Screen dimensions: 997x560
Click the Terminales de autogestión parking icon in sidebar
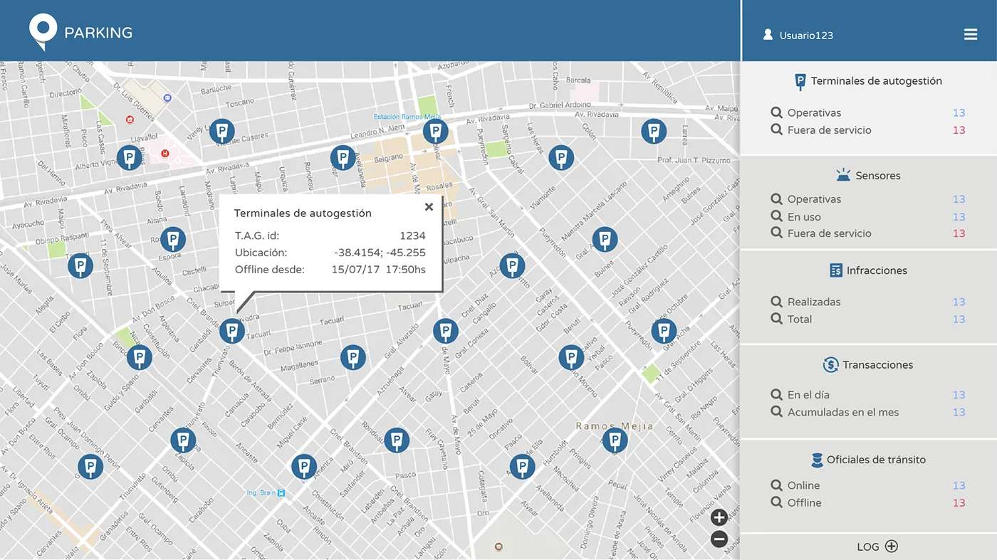click(x=800, y=82)
